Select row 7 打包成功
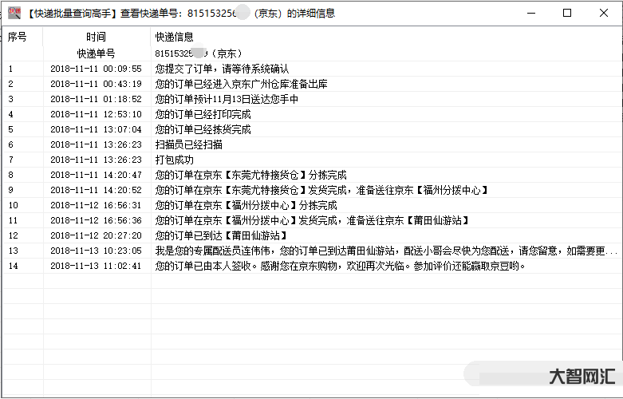 (174, 160)
